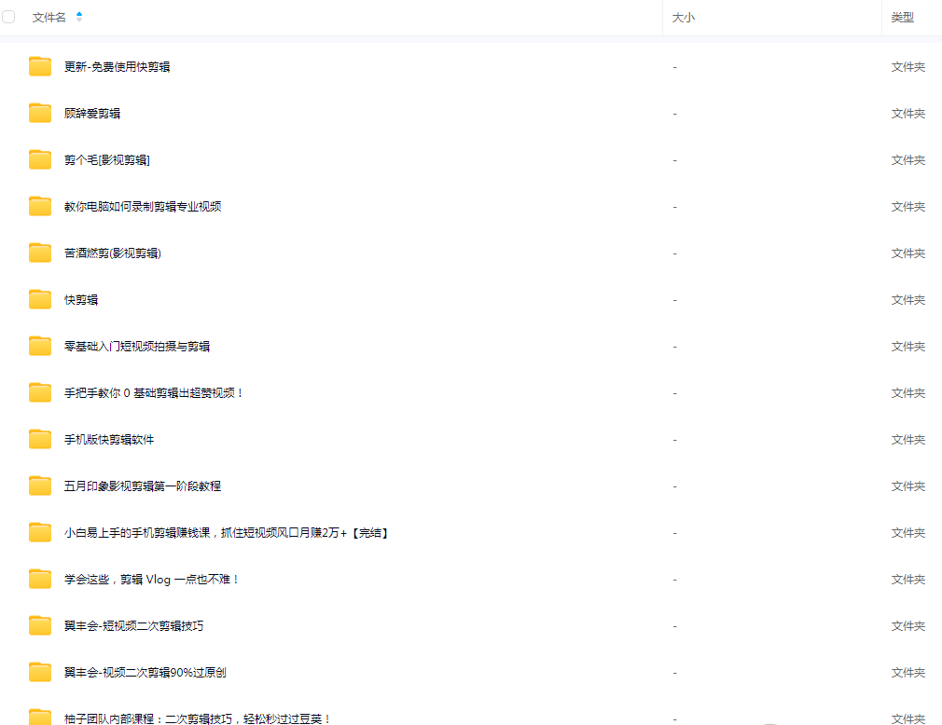Tick the select-all checkbox beside 文件名
The width and height of the screenshot is (942, 725).
tap(8, 17)
